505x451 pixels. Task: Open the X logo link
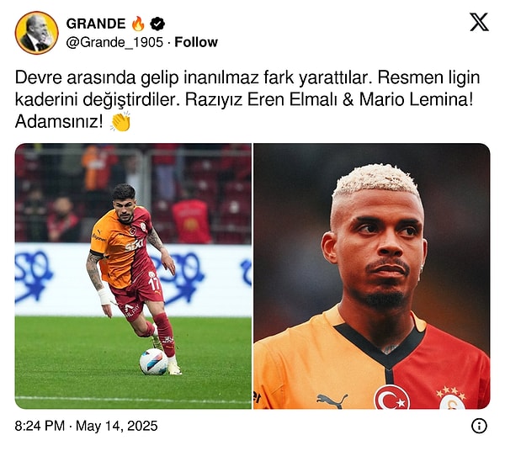coord(479,22)
